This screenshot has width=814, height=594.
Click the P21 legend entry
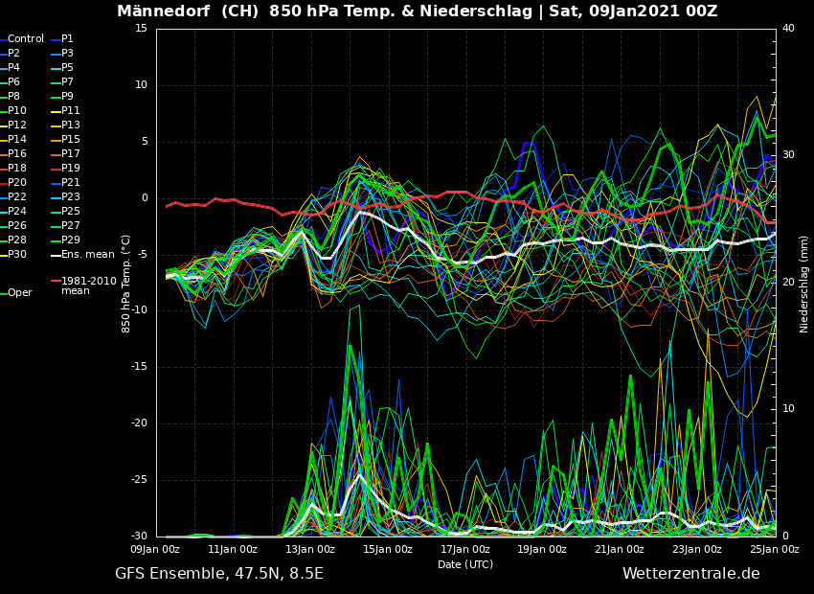point(71,183)
